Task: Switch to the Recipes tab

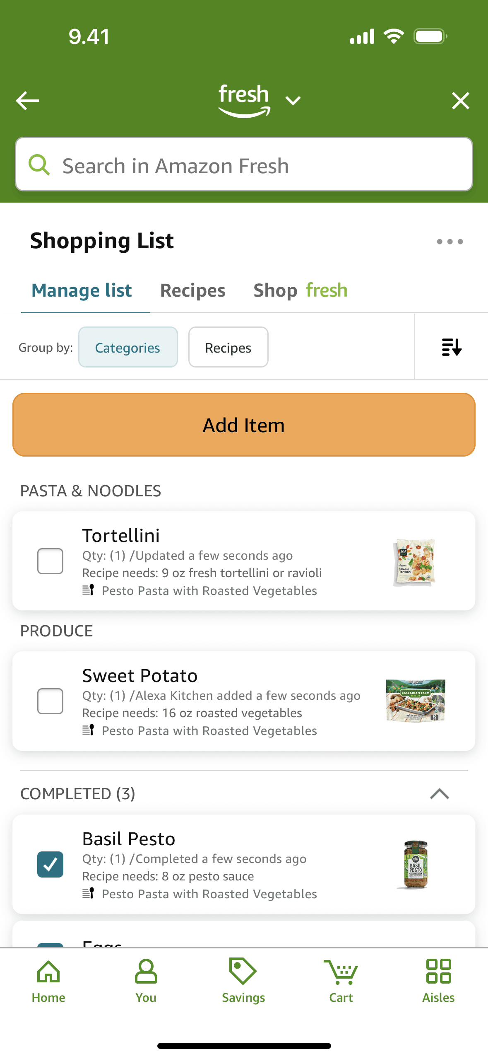Action: tap(192, 290)
